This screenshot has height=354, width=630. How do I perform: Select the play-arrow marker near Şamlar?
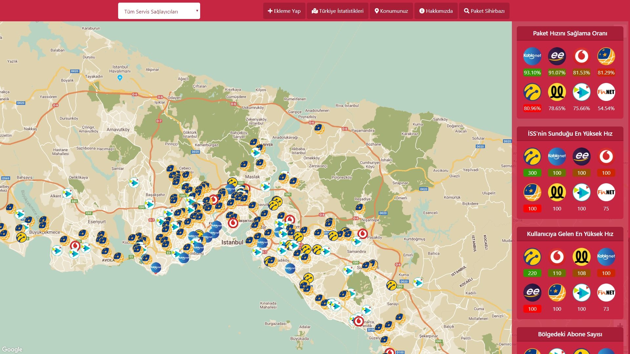[x=134, y=183]
